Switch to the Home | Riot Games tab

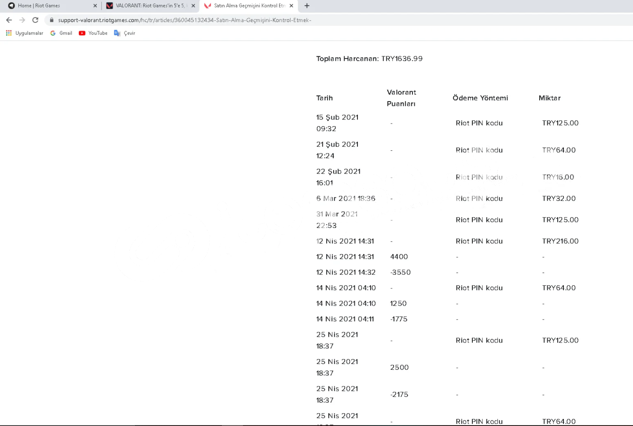[51, 6]
